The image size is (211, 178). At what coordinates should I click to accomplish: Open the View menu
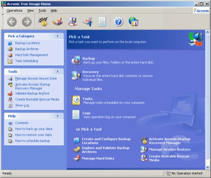click(x=30, y=11)
